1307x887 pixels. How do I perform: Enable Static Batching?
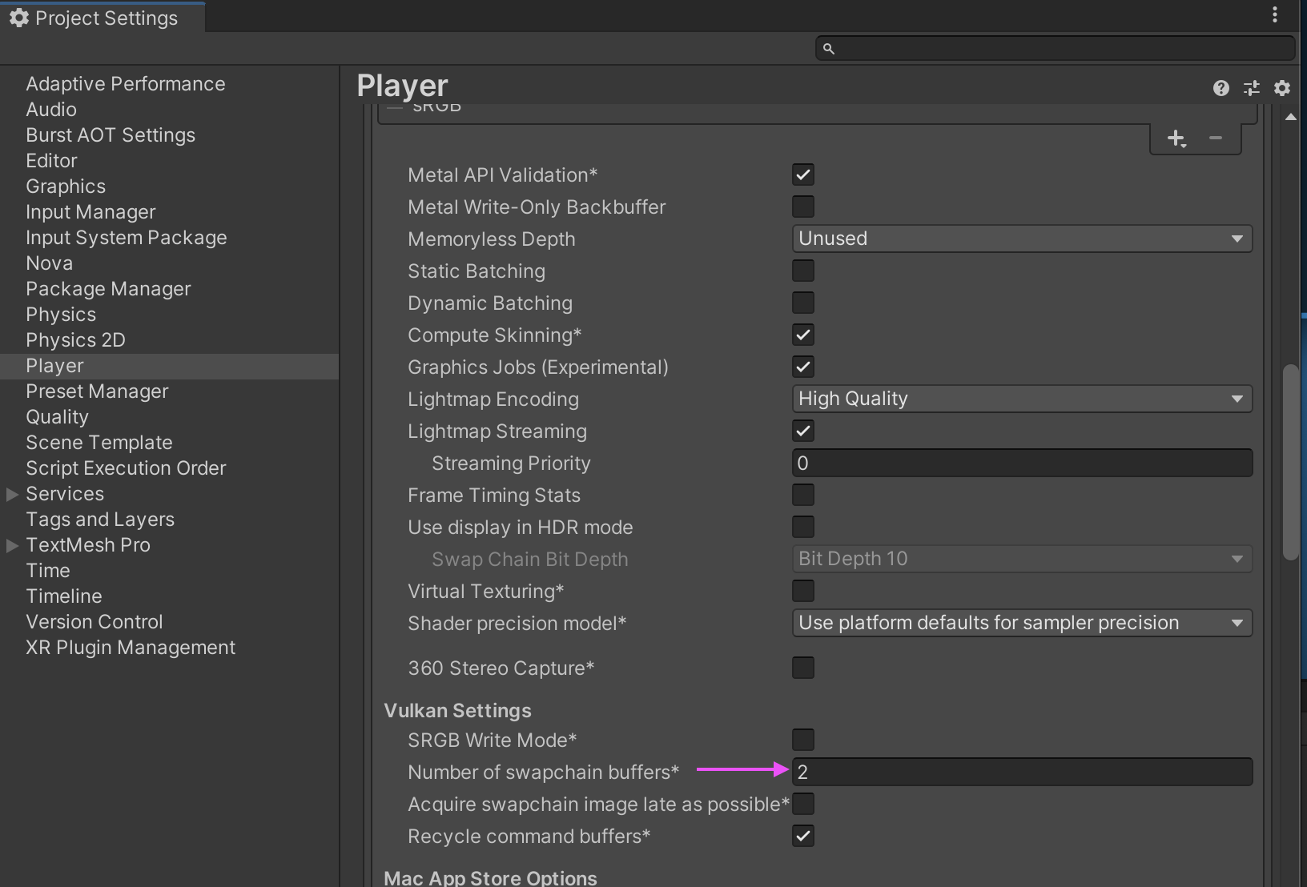tap(802, 271)
